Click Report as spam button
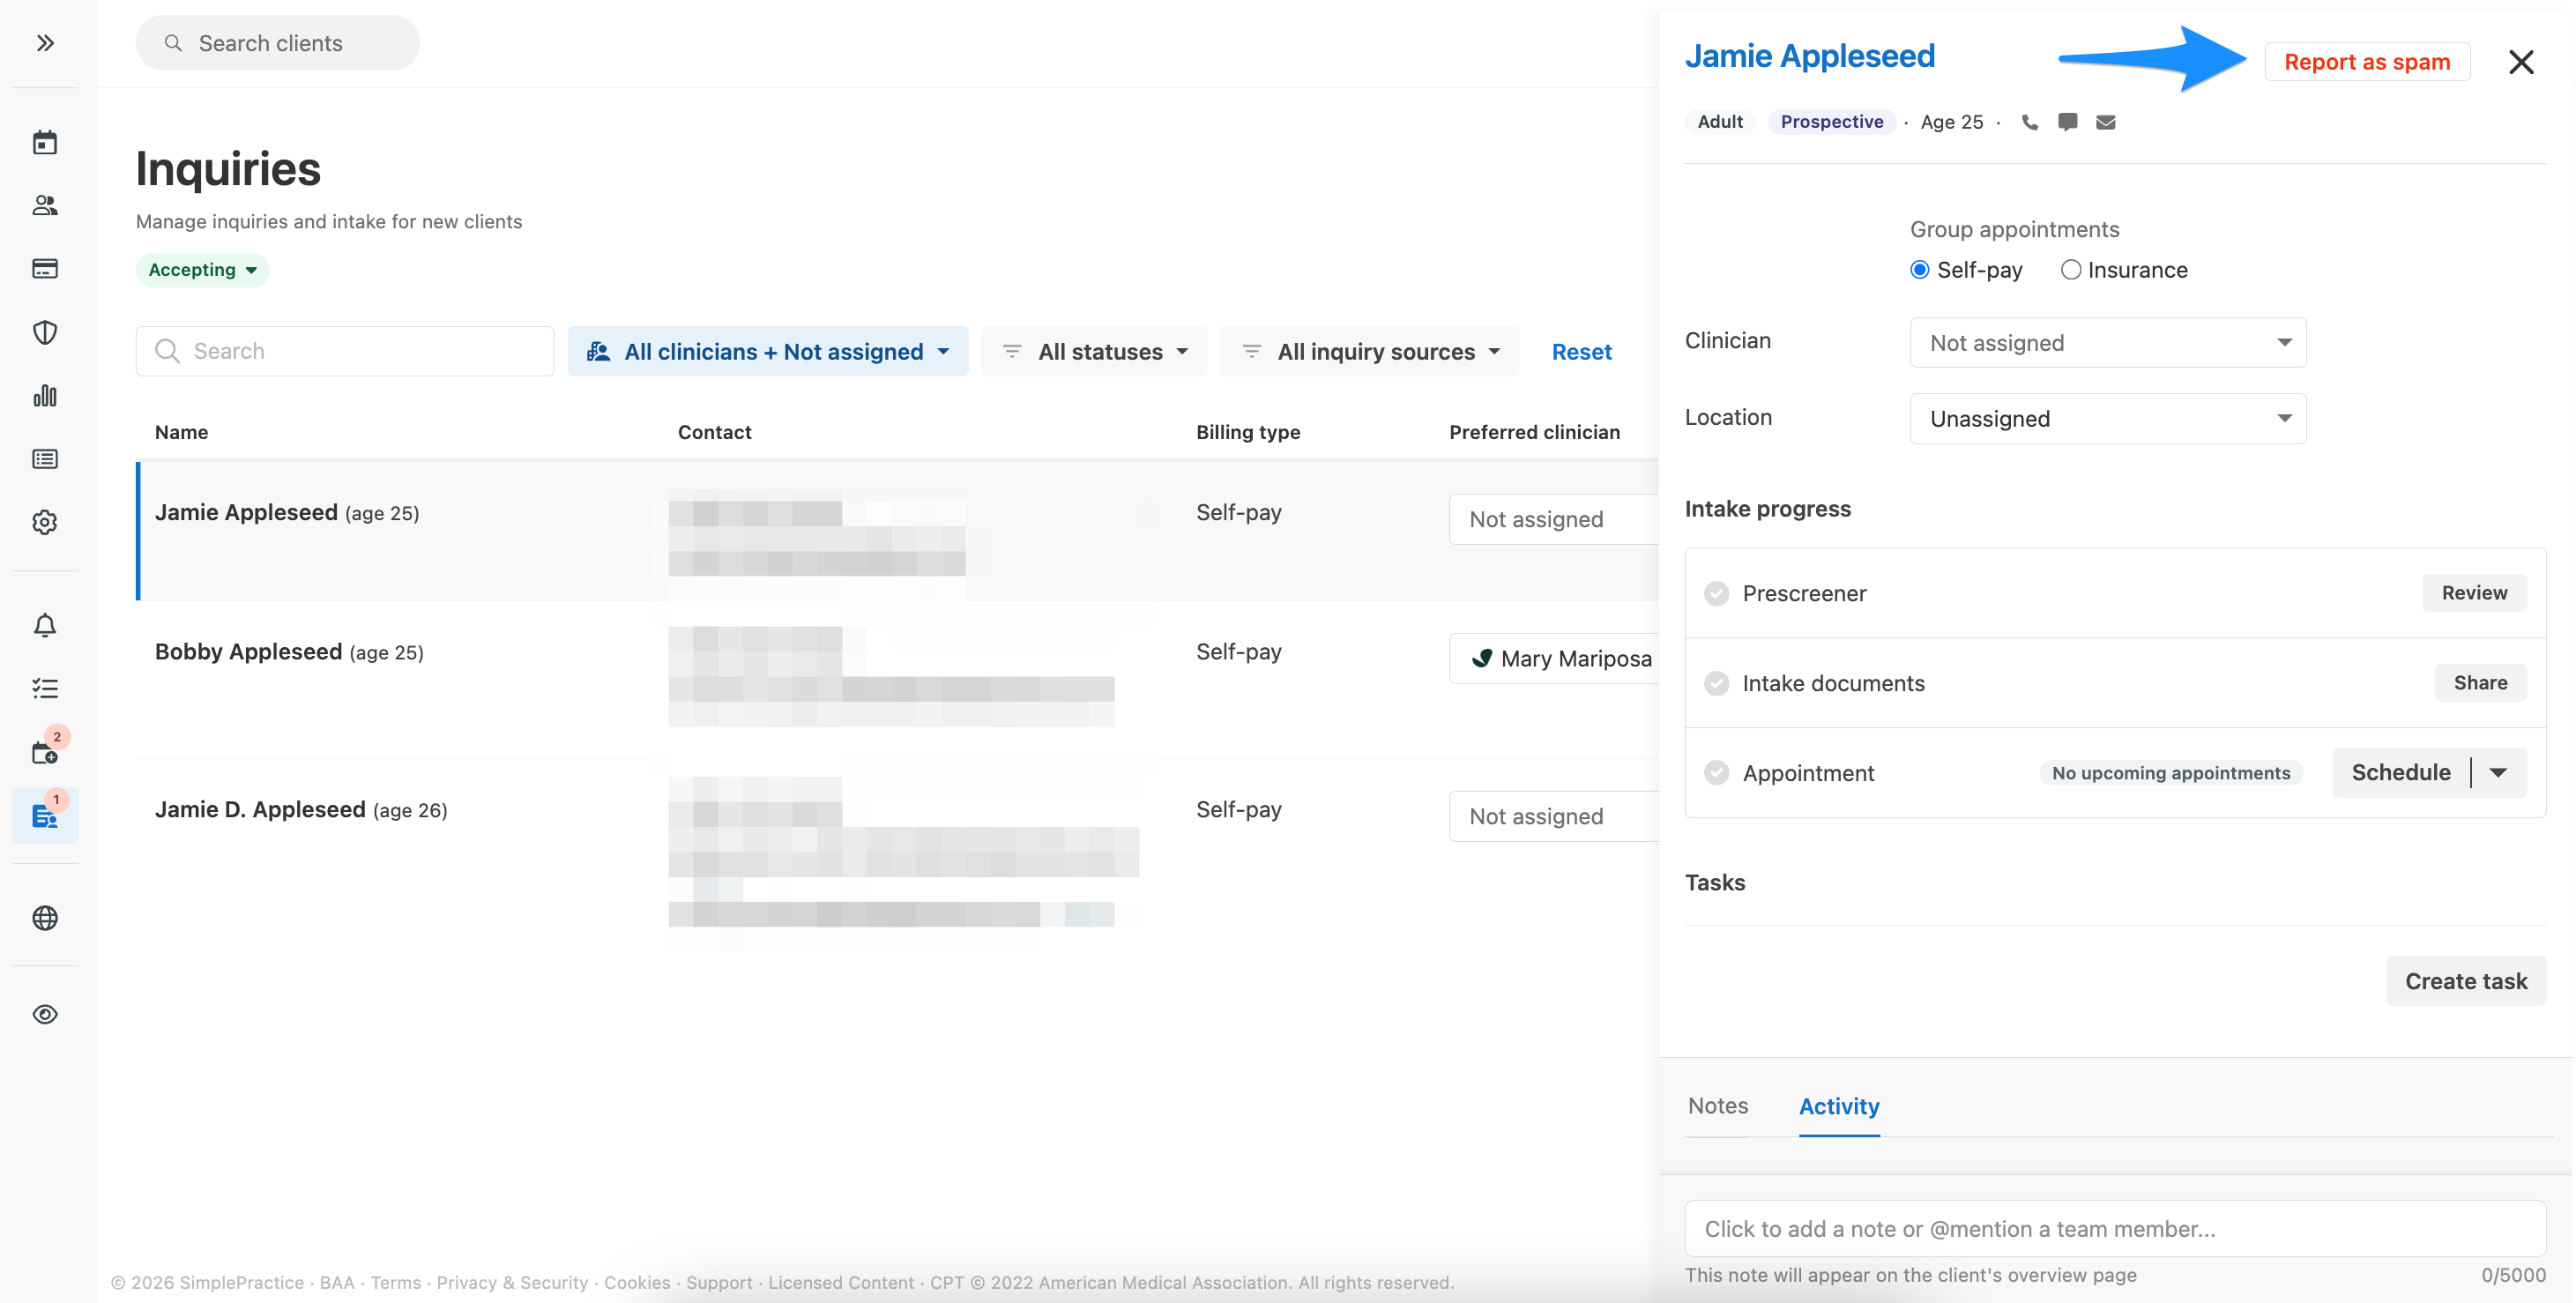 [2367, 62]
